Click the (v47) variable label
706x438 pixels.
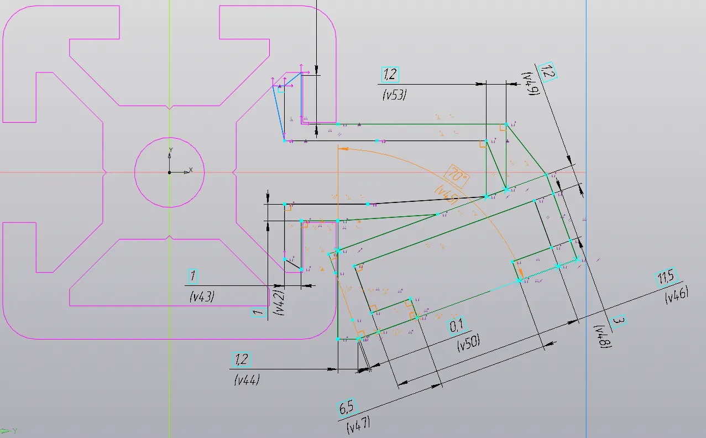[358, 425]
